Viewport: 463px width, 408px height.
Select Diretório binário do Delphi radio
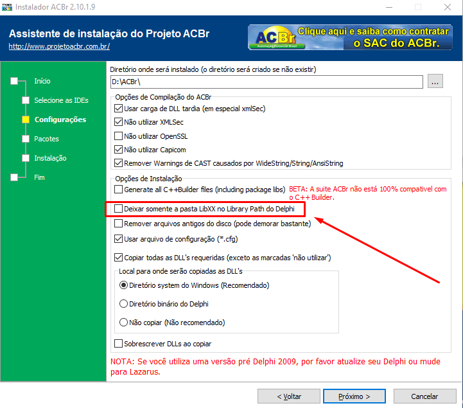[123, 304]
